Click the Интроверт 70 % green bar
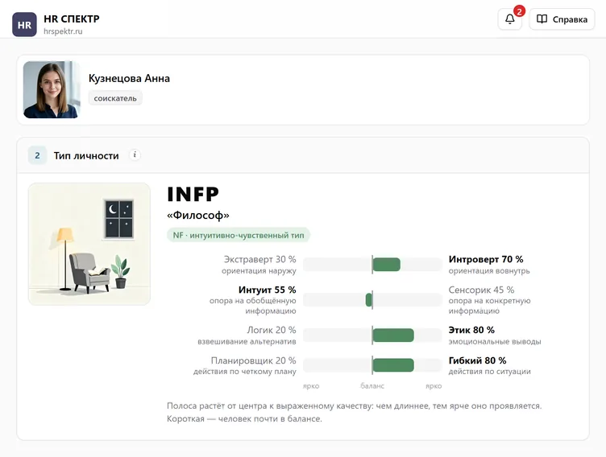 point(386,265)
